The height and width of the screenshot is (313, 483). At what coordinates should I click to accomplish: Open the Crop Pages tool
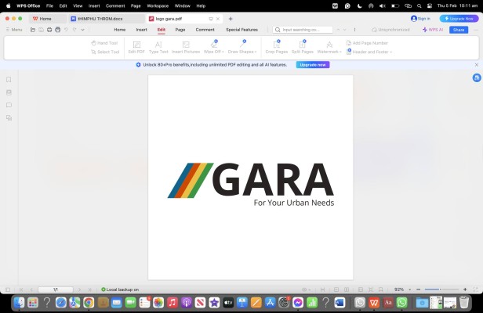pyautogui.click(x=276, y=47)
